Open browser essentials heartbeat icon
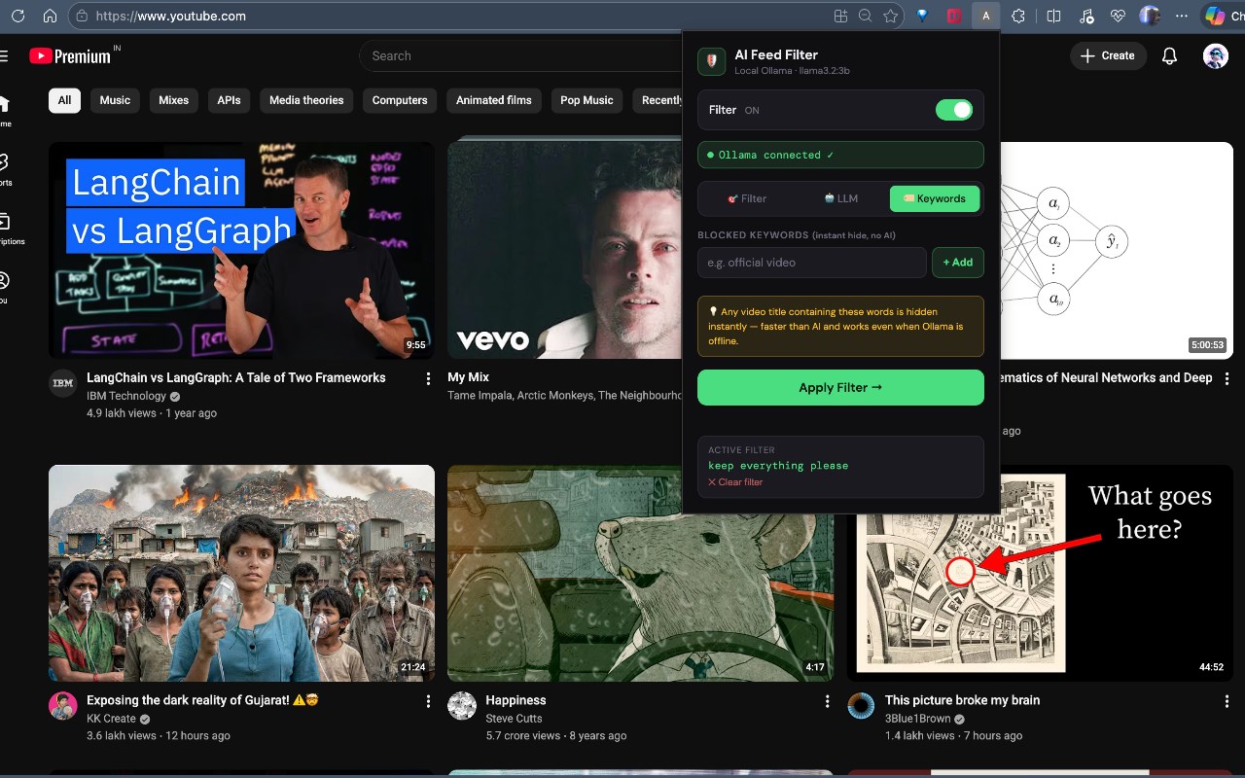Screen dimensions: 1245x778 [1118, 16]
